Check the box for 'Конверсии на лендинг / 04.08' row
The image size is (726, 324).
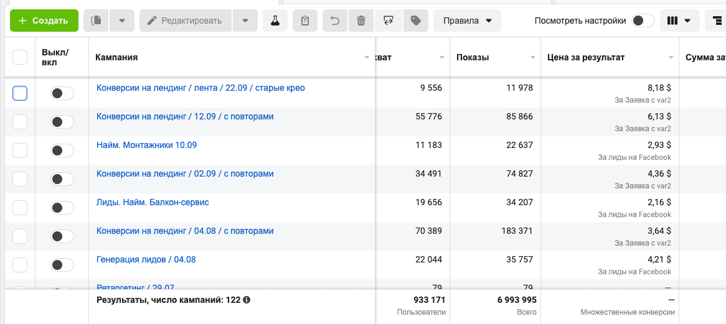20,237
